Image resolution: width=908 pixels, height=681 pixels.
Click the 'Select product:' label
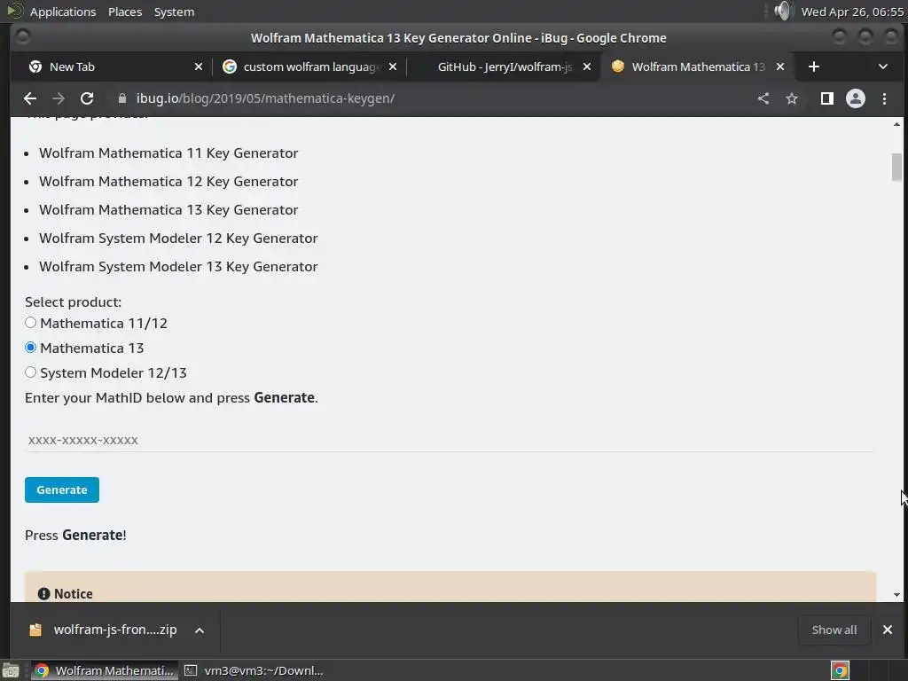point(73,302)
